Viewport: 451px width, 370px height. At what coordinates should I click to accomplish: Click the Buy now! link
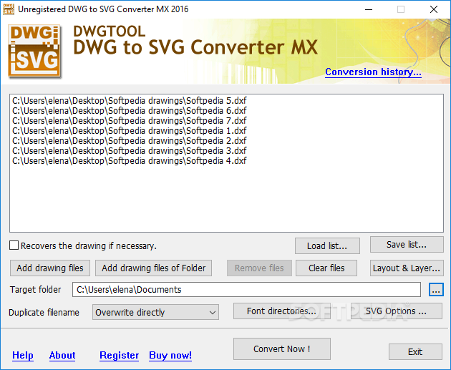point(170,356)
